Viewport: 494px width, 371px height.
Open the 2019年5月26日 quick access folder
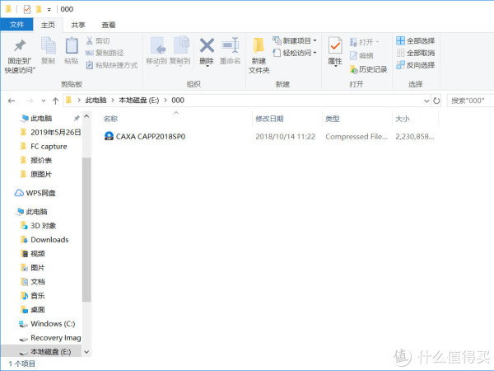point(50,132)
